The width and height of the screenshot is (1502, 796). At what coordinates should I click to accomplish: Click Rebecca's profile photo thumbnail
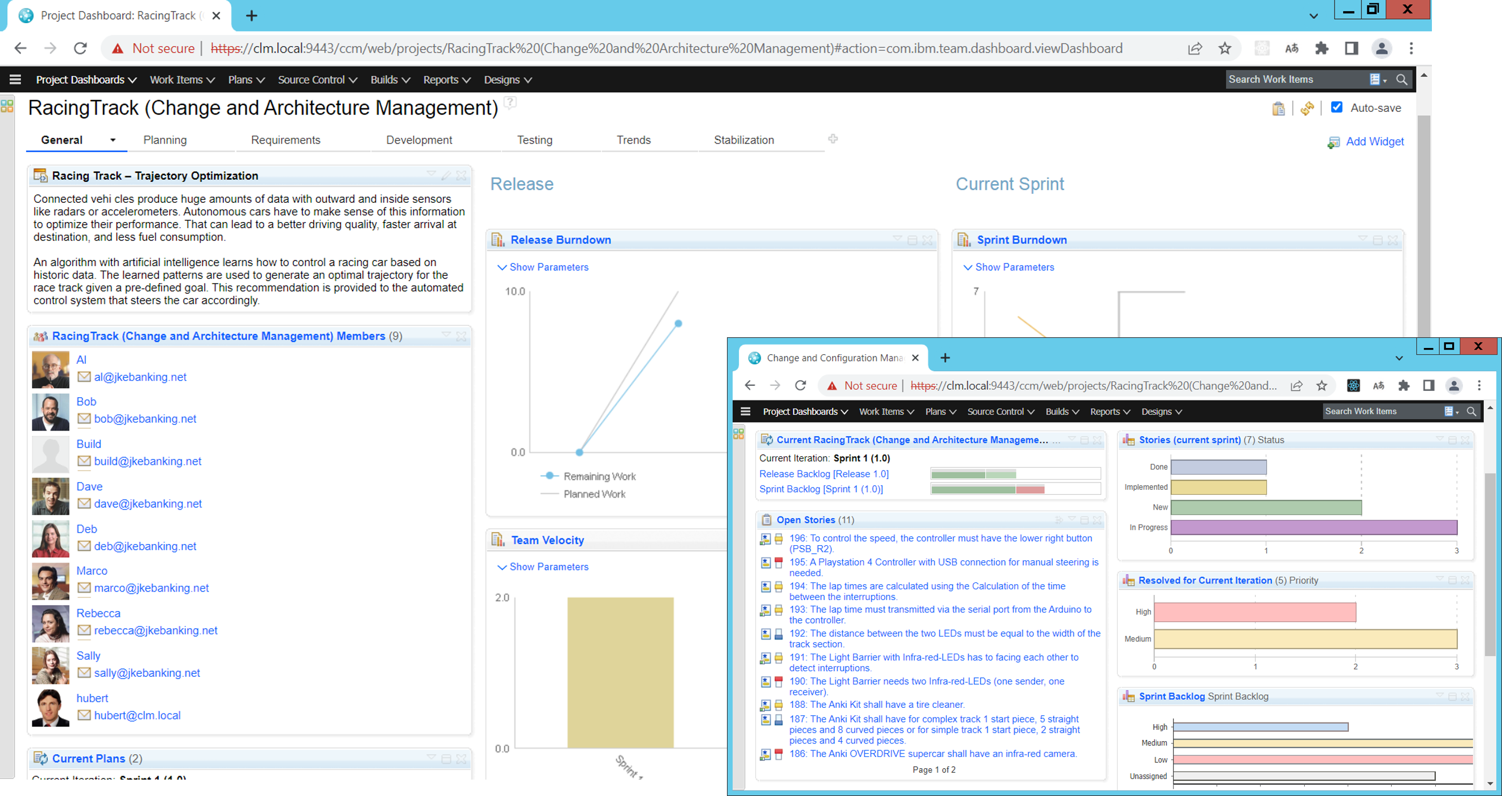pos(50,623)
